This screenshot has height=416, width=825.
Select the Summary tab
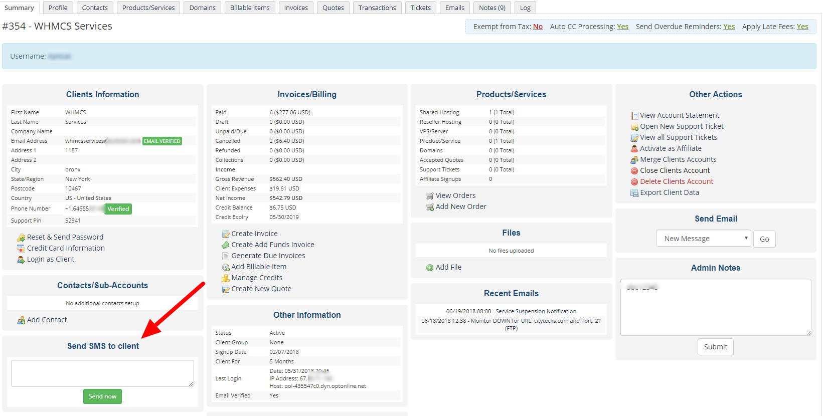coord(19,8)
